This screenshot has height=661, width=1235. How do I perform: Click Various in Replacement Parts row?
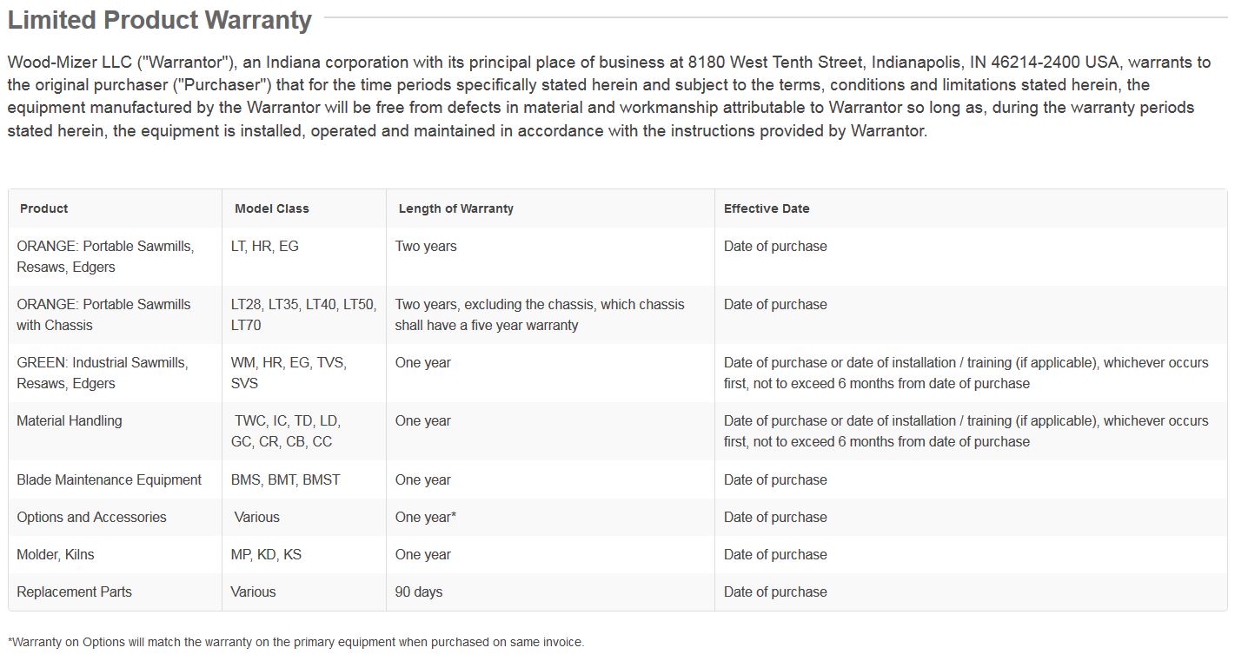point(253,592)
